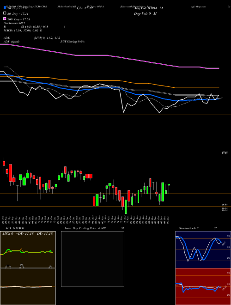This screenshot has width=231, height=305.
Task: Click the 'Day Vol: 0 M' label
Action: [x=145, y=13]
